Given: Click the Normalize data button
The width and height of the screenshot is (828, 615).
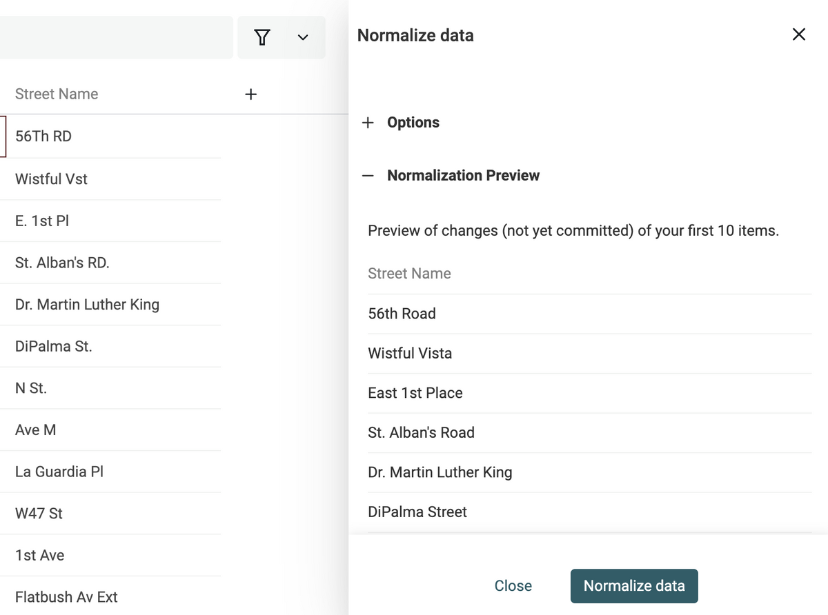Looking at the screenshot, I should pyautogui.click(x=633, y=586).
